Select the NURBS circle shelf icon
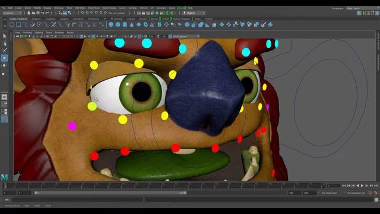 coord(12,24)
